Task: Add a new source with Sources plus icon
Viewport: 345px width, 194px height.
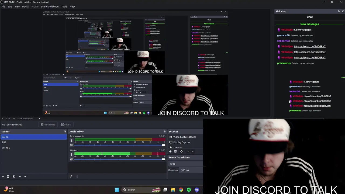Action: tap(170, 151)
